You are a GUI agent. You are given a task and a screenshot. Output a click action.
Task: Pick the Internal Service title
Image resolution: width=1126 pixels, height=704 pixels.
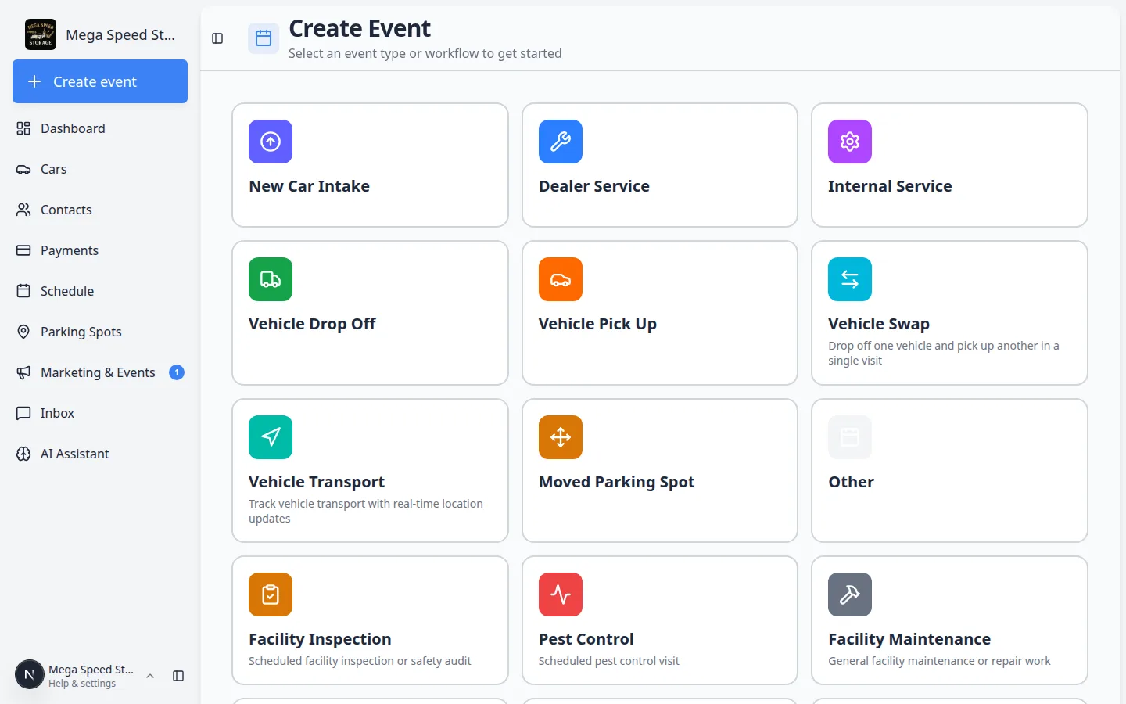pos(890,186)
